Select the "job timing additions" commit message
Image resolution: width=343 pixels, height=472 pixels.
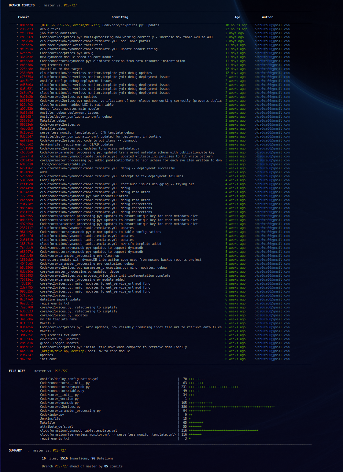tap(58, 33)
